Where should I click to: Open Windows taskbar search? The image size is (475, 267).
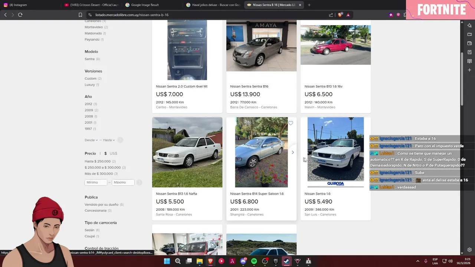178,261
